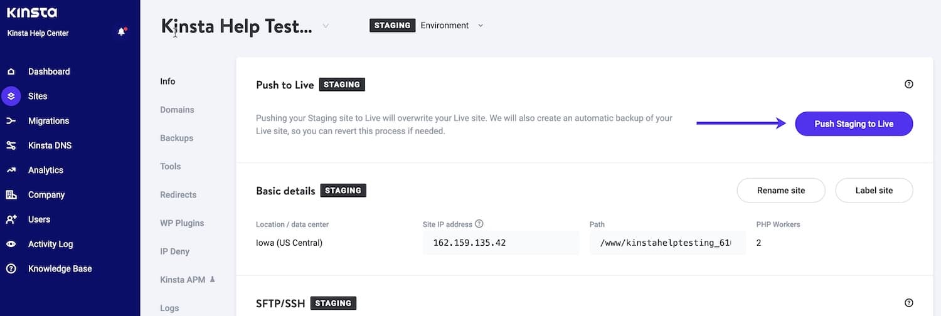The height and width of the screenshot is (316, 941).
Task: Click the Site IP address field
Action: pos(501,243)
